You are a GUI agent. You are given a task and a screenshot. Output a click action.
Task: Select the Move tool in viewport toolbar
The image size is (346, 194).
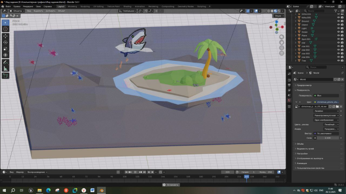(x=5, y=36)
